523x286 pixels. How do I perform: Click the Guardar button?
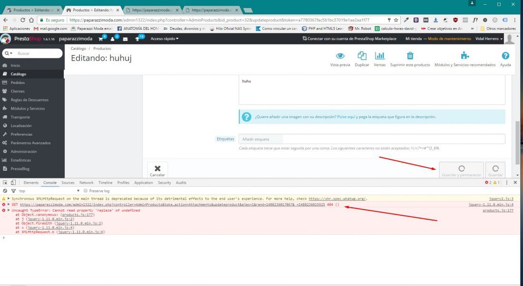click(x=495, y=170)
